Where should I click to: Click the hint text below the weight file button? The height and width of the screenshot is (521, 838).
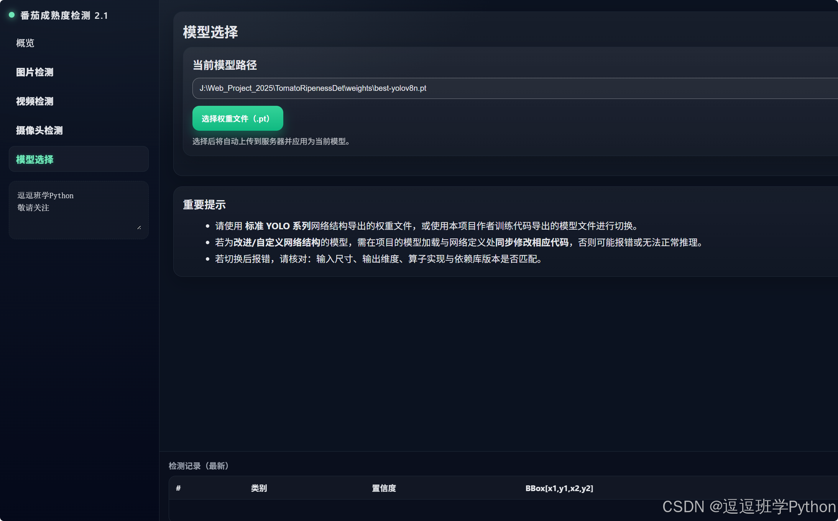tap(271, 141)
